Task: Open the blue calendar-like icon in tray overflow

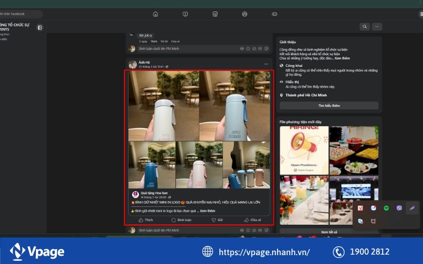Action: pyautogui.click(x=373, y=208)
